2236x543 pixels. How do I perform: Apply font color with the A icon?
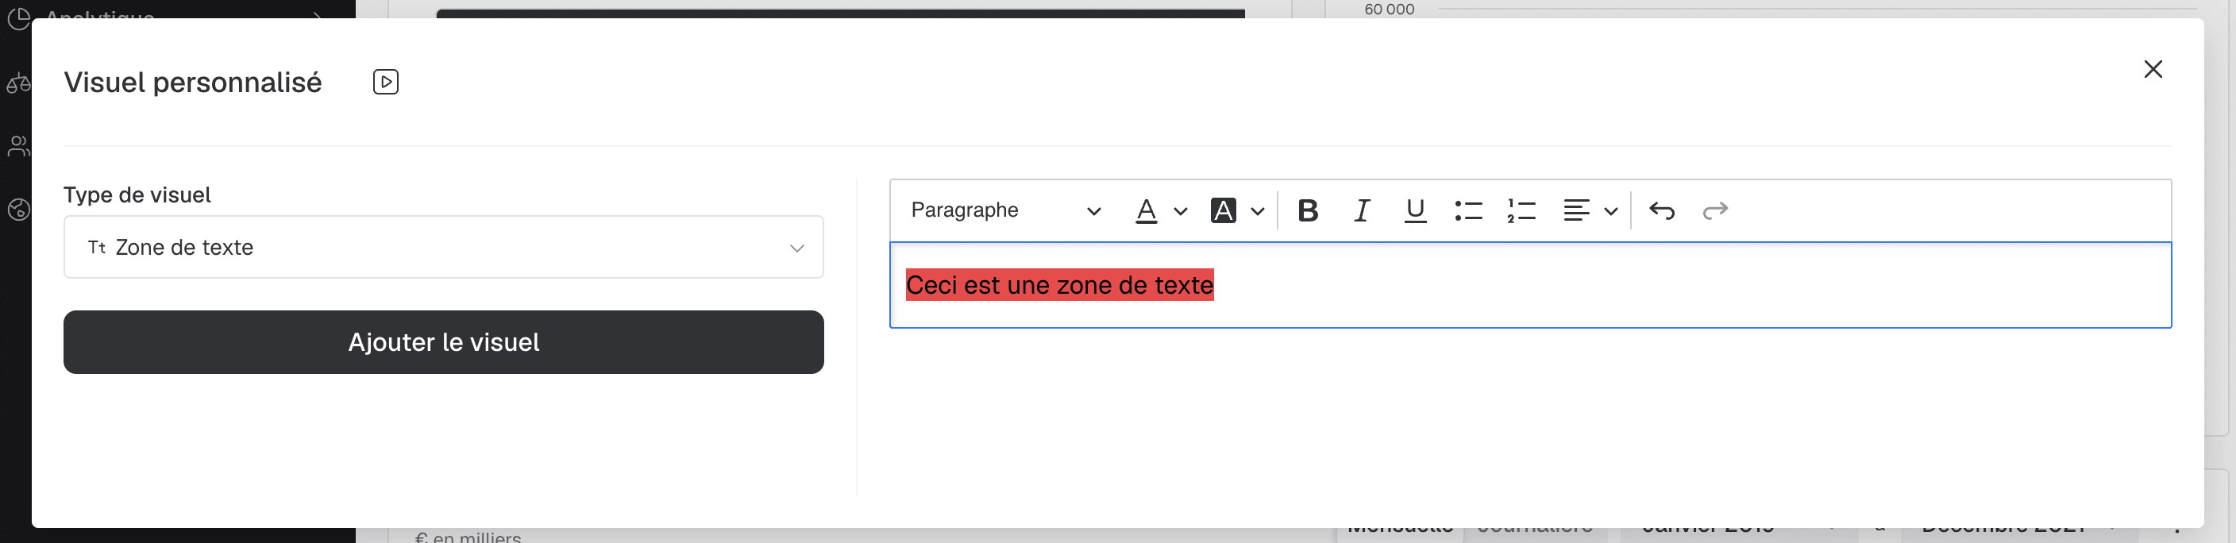coord(1146,211)
